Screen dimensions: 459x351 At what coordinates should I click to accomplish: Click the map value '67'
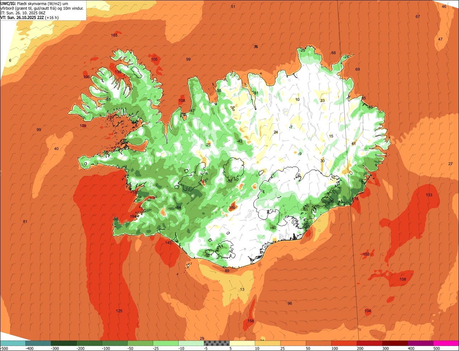tap(418, 17)
